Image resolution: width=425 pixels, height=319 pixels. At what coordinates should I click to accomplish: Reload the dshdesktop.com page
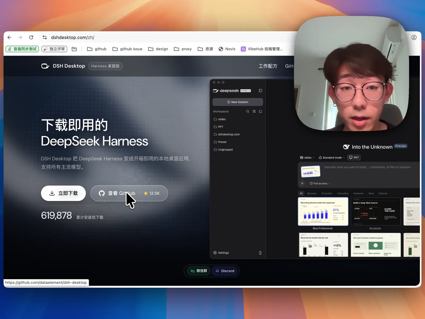(31, 37)
